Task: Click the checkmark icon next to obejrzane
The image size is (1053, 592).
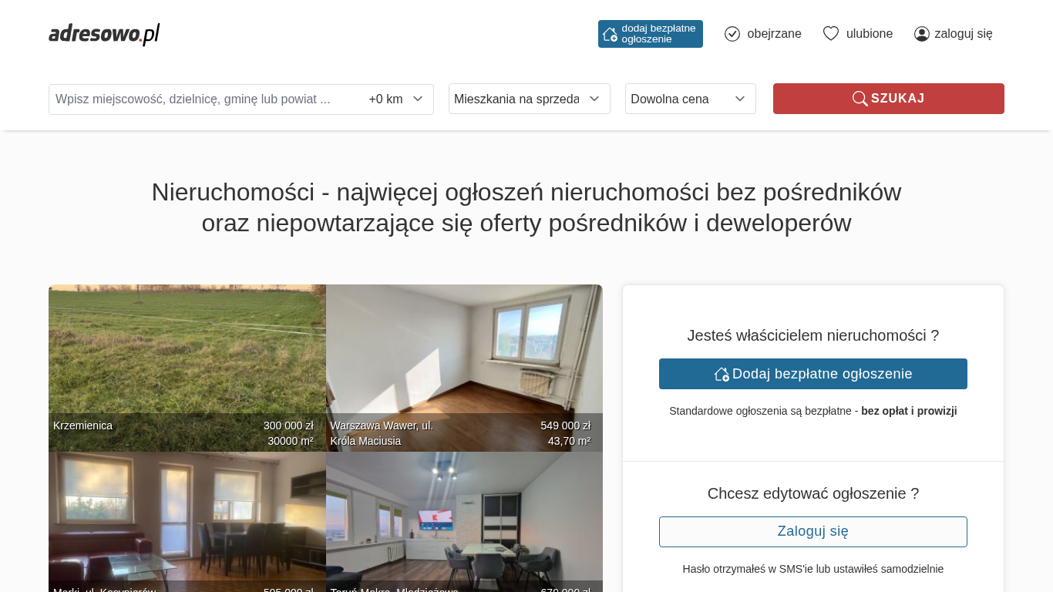Action: [732, 34]
